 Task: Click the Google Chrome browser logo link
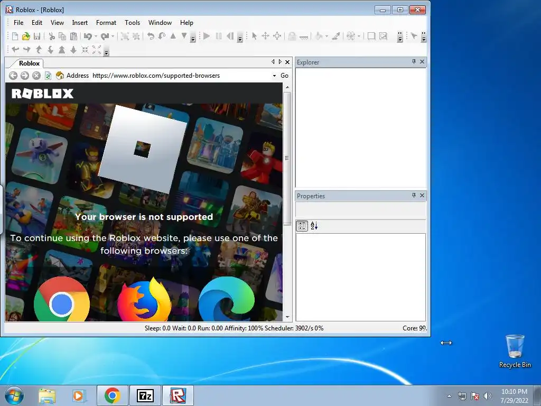[x=62, y=300]
